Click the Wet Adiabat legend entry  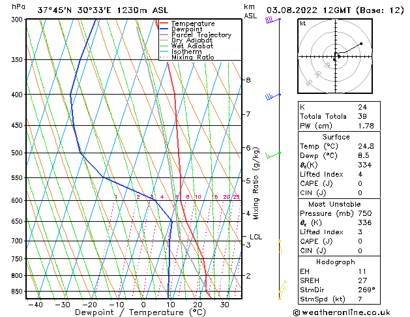pyautogui.click(x=186, y=46)
